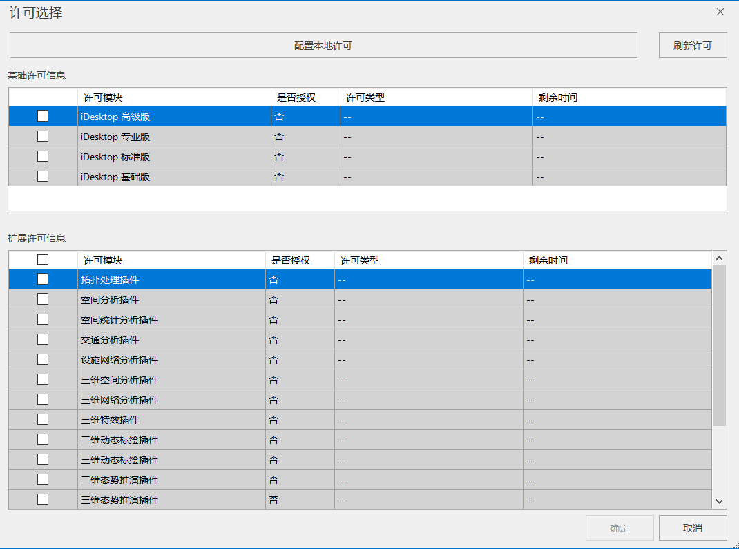Screen dimensions: 739x549
Task: Check the 设施网络分析插件 checkbox
Action: 43,359
